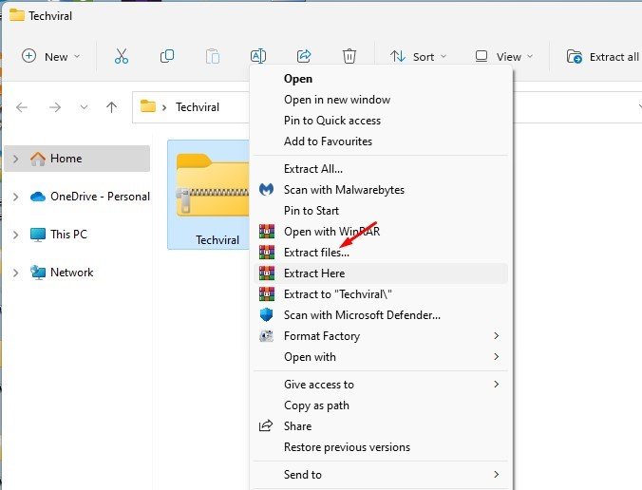The image size is (642, 490).
Task: Choose Open from the context menu
Action: 381,79
